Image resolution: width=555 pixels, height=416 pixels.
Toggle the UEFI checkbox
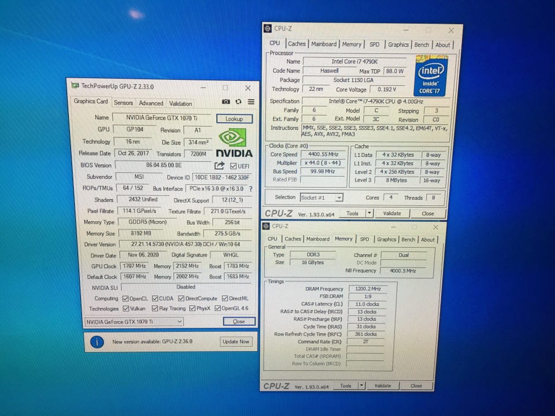pos(233,166)
